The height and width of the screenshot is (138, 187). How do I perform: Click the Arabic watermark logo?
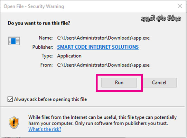pos(161,18)
